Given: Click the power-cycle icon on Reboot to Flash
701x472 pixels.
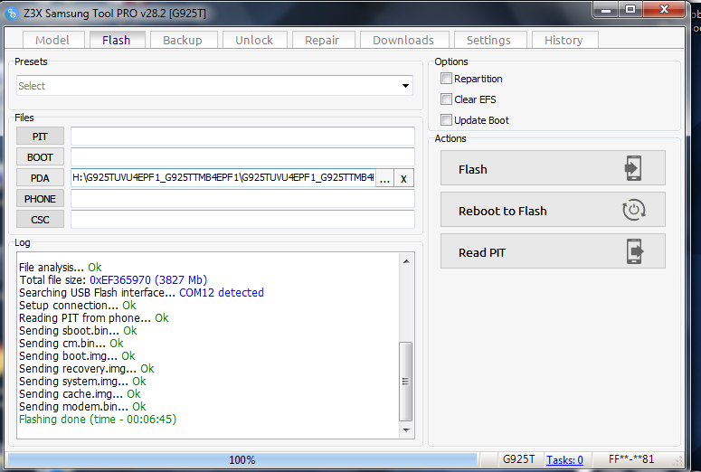Looking at the screenshot, I should 634,210.
